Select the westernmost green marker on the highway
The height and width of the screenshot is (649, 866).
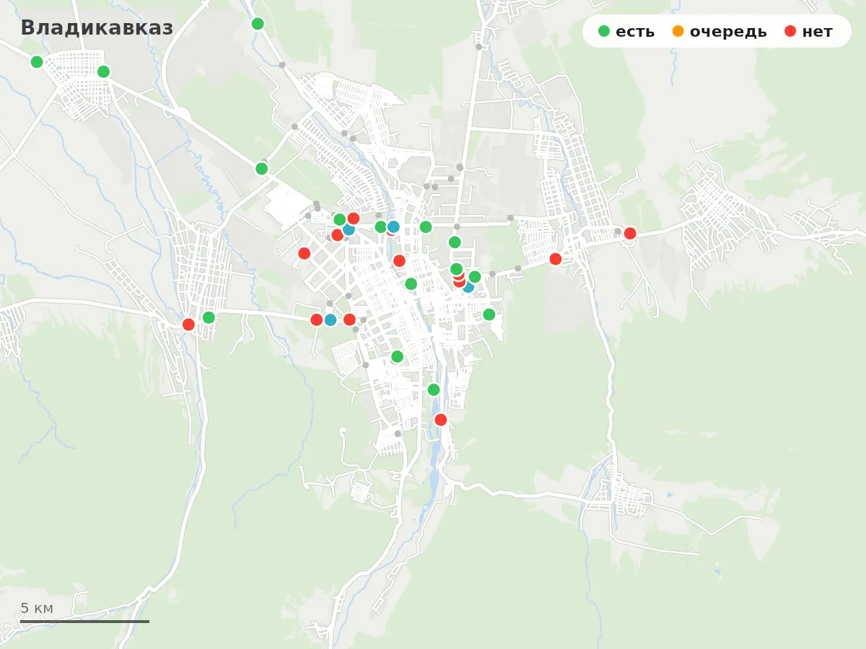click(37, 62)
